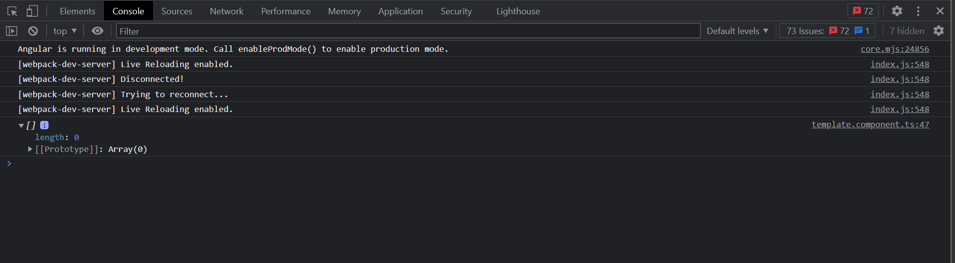
Task: Open index.js:548 link on Trying to reconnect row
Action: [x=900, y=94]
